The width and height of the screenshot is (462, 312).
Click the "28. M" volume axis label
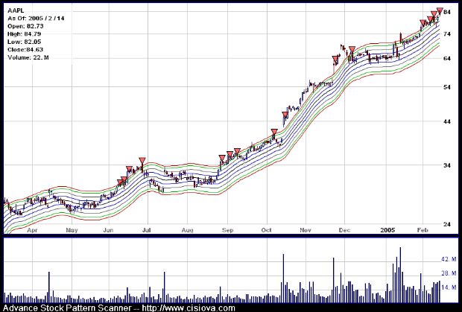click(x=449, y=273)
